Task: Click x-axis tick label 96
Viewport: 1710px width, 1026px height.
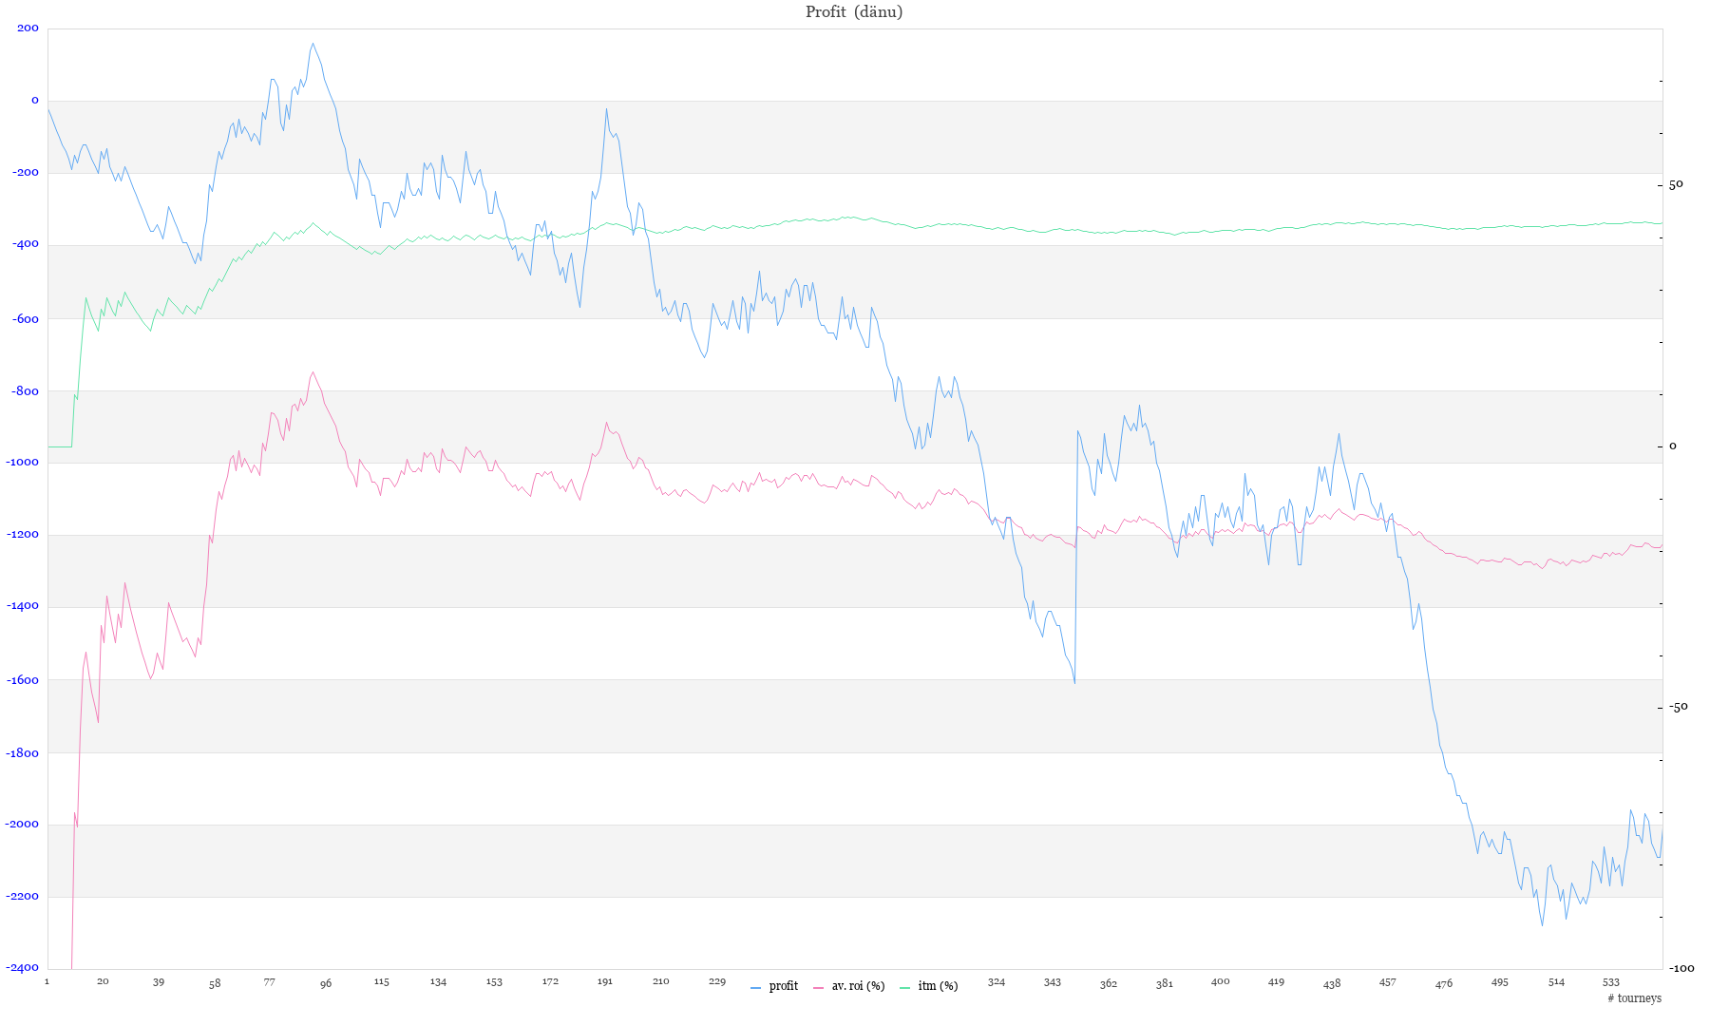Action: tap(326, 984)
